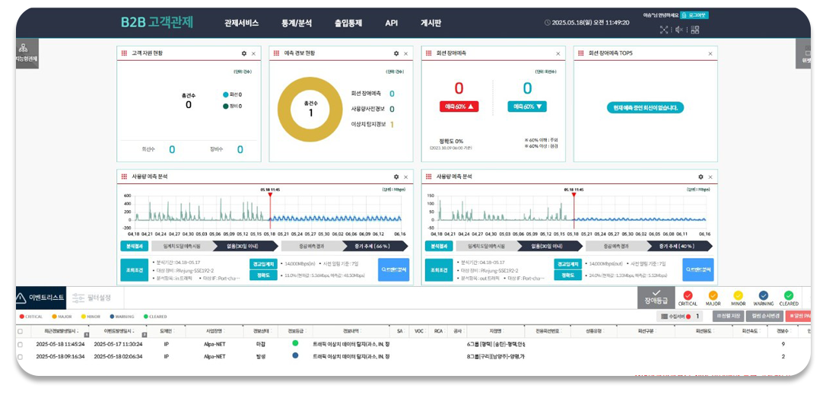Switch to the 이벤트리스트 tab
This screenshot has height=417, width=826.
(x=40, y=298)
